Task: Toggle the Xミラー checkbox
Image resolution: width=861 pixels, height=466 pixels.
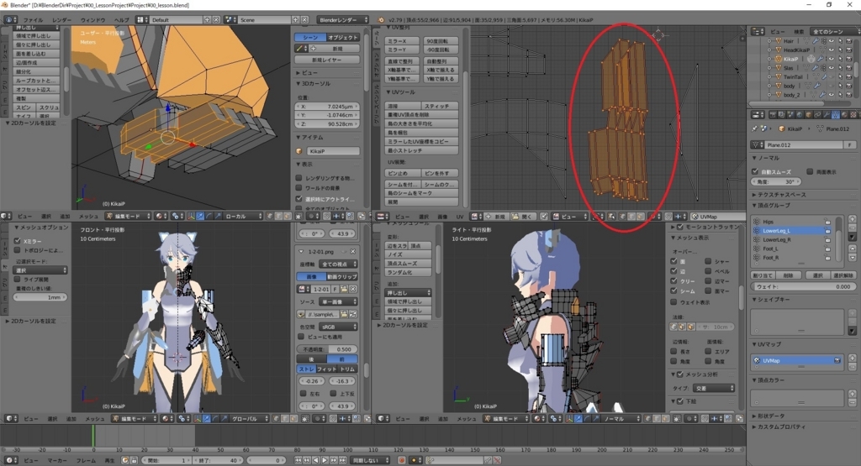Action: pos(18,241)
